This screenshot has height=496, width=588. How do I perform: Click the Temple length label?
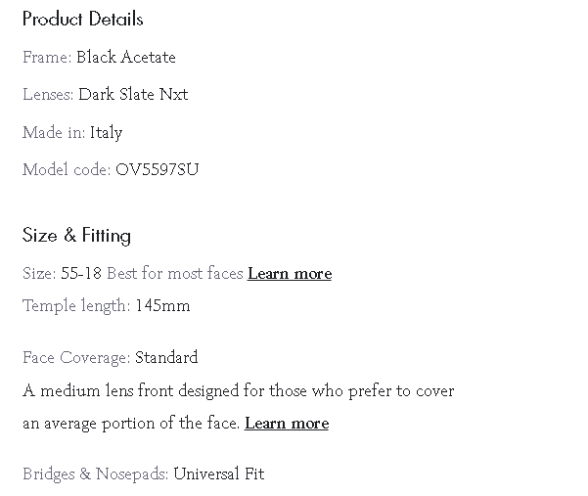point(76,306)
